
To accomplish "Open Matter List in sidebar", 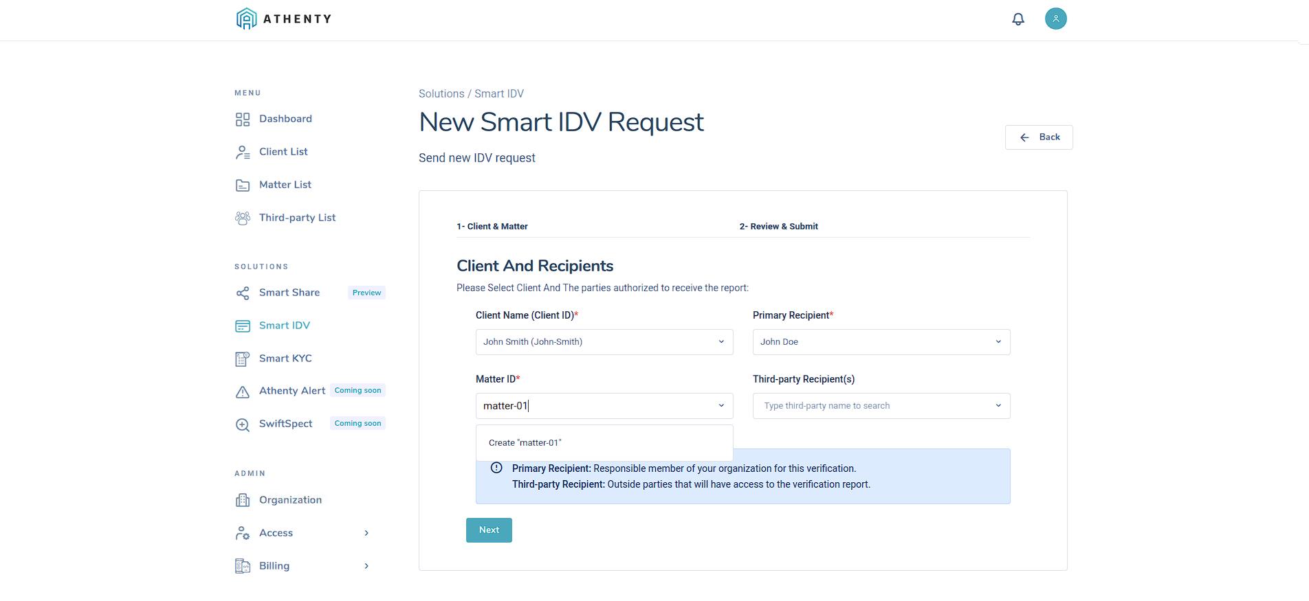I will coord(285,185).
